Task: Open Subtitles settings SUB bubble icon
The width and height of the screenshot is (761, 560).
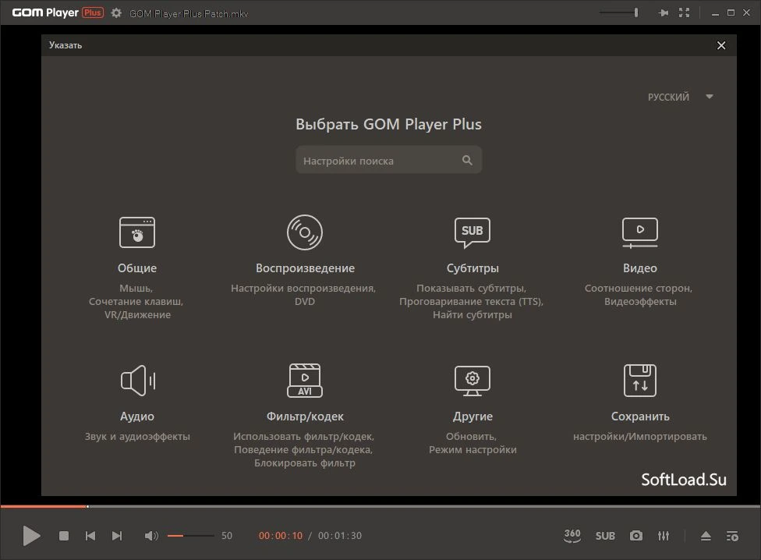Action: click(x=473, y=232)
